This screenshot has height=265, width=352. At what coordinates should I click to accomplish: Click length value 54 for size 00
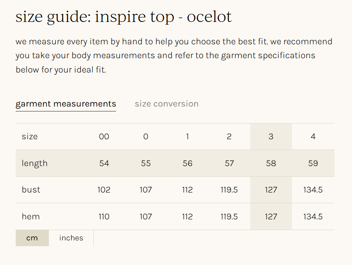pos(104,163)
